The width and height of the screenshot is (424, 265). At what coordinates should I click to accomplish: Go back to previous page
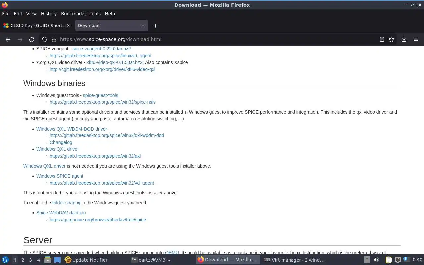(x=8, y=39)
